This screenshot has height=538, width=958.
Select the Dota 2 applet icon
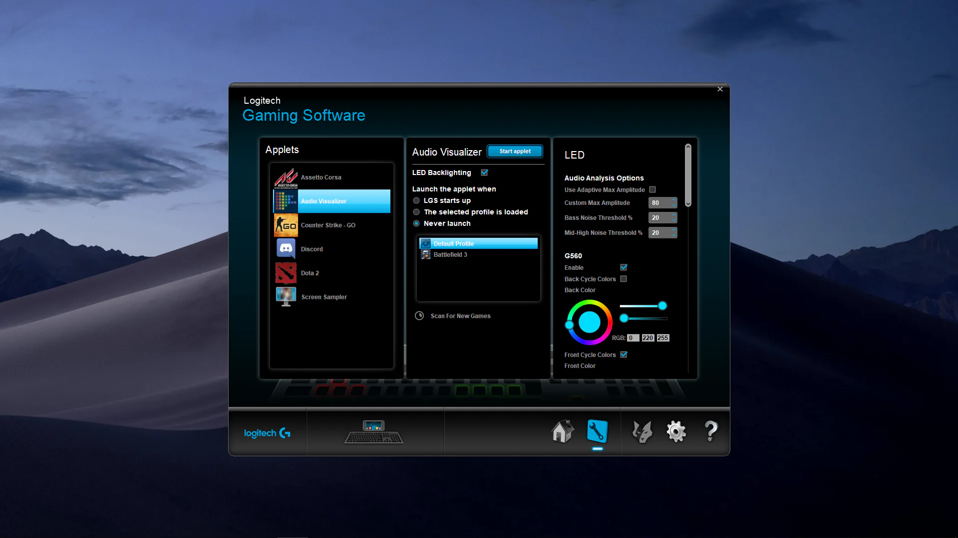[286, 273]
